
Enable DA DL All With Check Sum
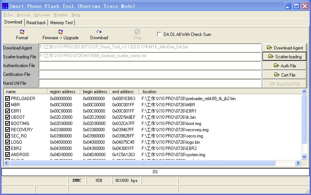click(x=159, y=34)
